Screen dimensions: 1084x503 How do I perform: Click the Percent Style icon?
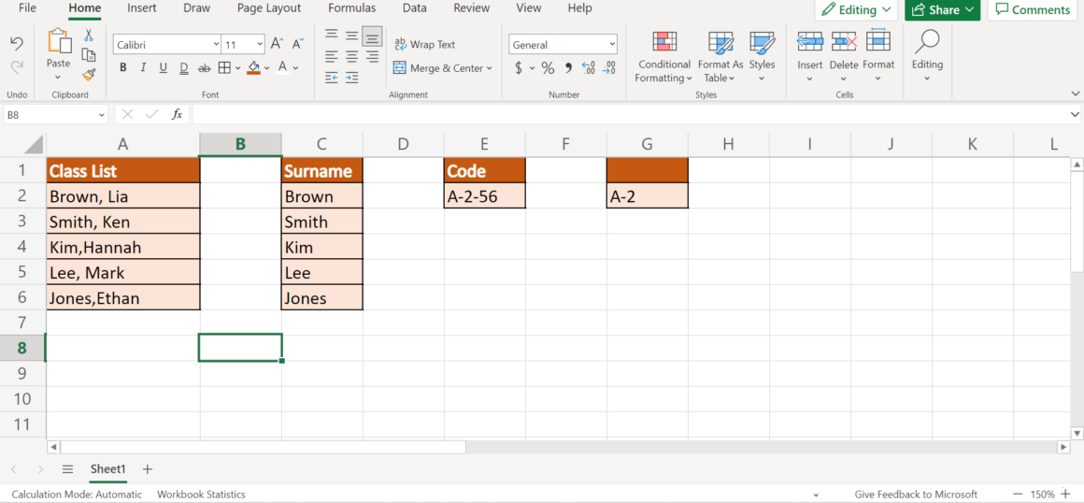point(548,68)
